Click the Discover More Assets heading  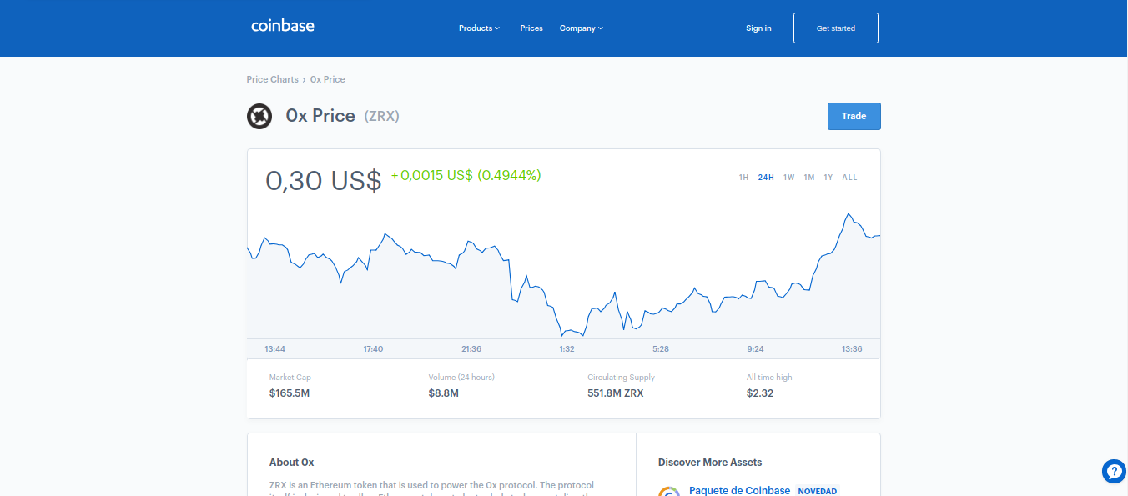(710, 462)
